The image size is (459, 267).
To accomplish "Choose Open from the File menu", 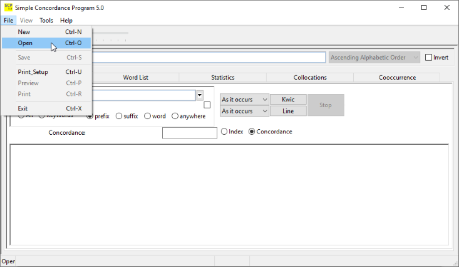I will click(25, 43).
